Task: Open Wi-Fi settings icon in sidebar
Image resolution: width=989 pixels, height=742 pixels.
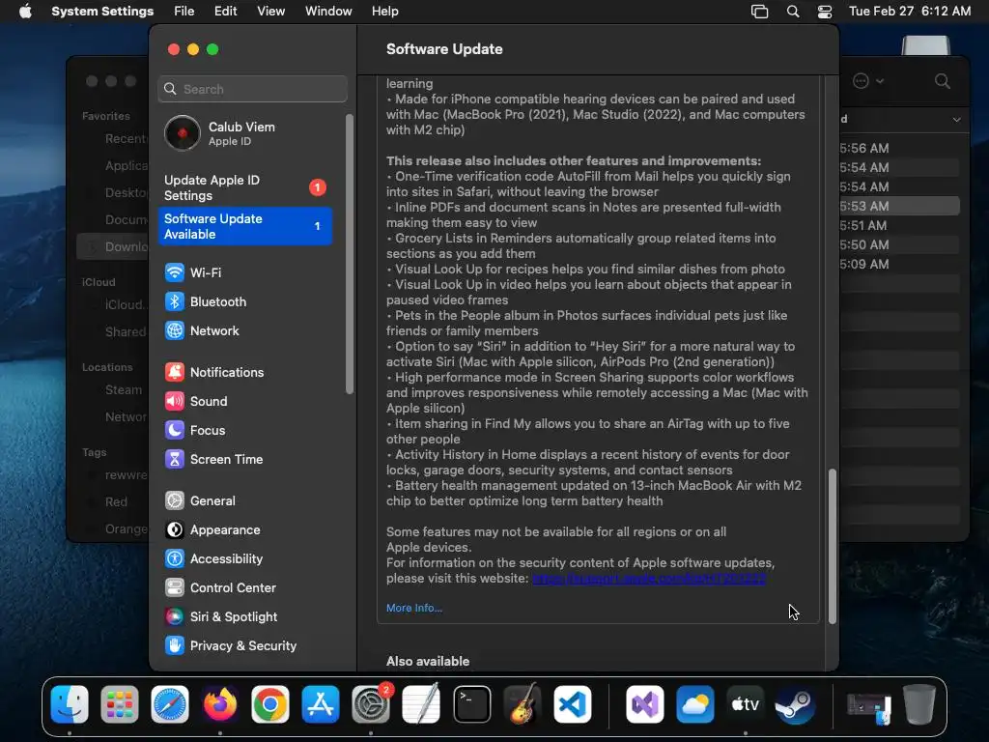Action: coord(174,272)
